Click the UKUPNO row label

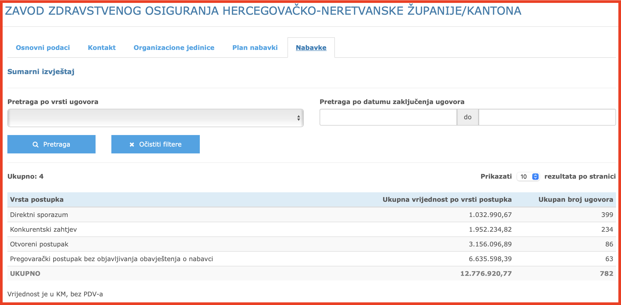click(x=25, y=274)
